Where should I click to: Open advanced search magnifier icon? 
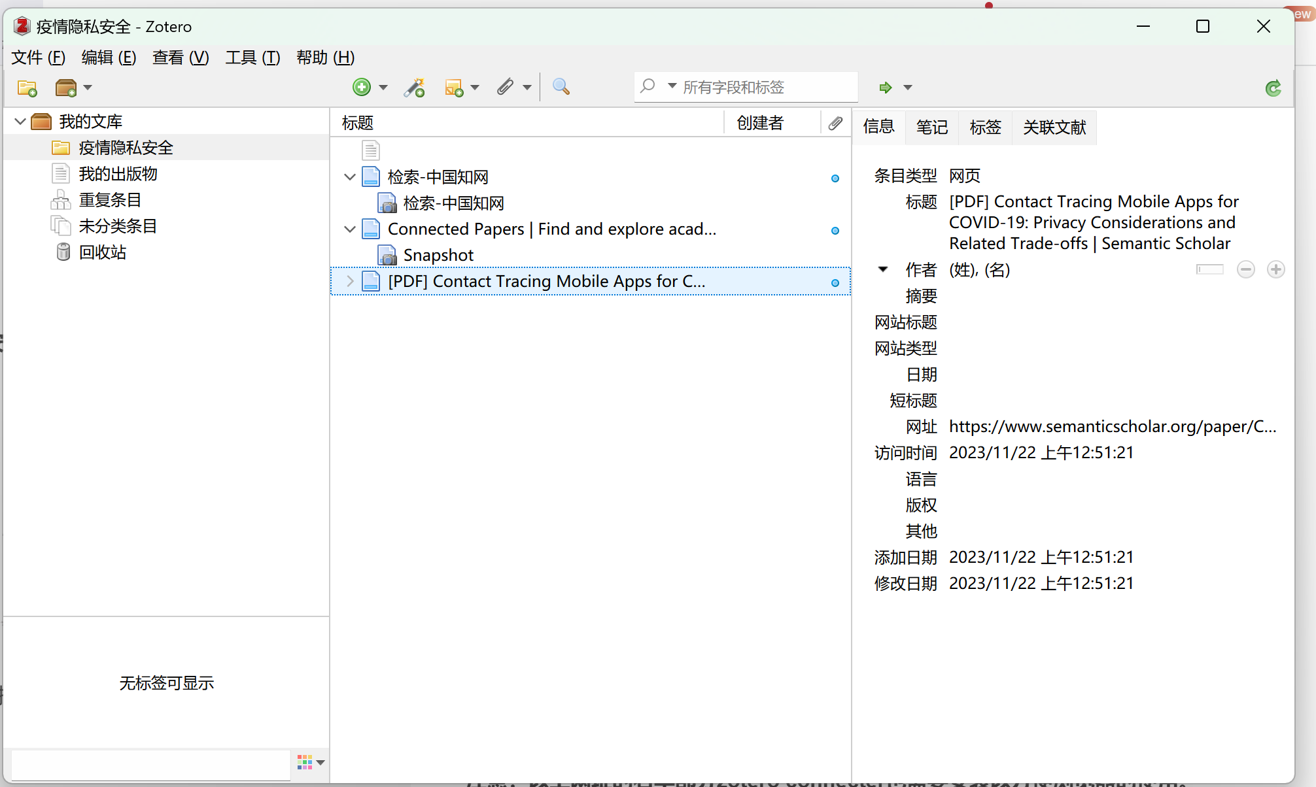(x=561, y=87)
